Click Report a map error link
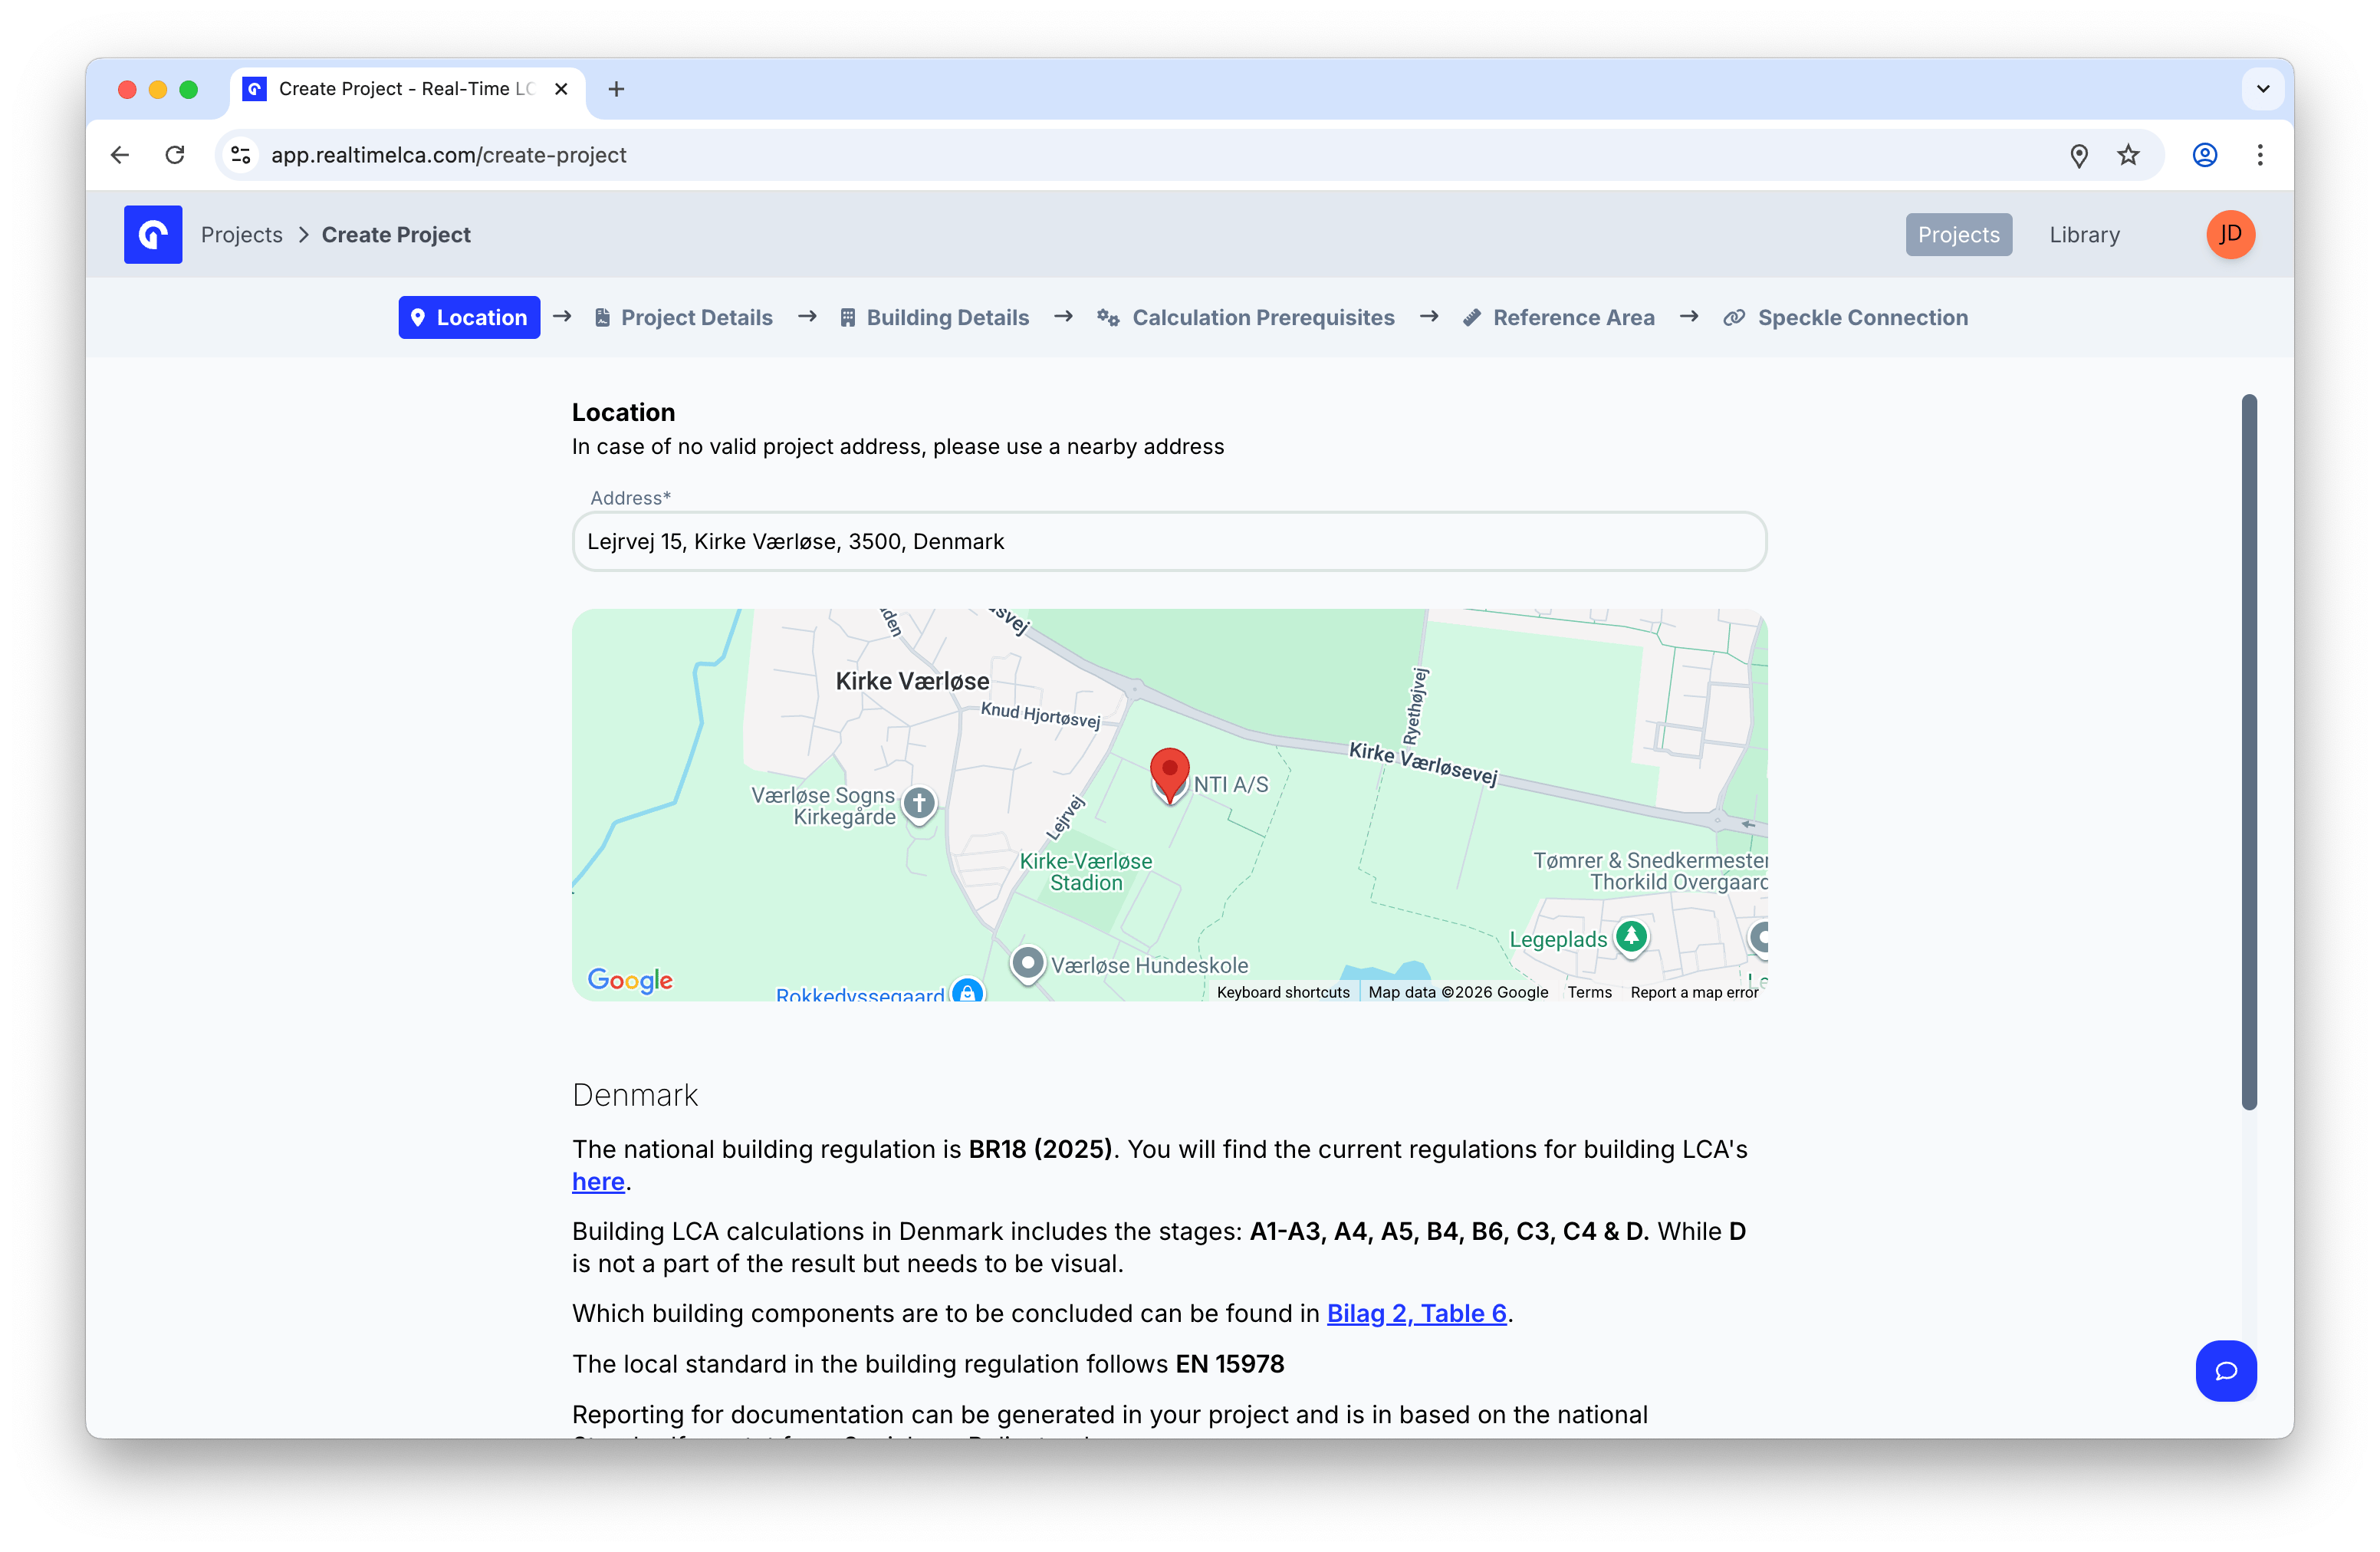 (x=1694, y=992)
